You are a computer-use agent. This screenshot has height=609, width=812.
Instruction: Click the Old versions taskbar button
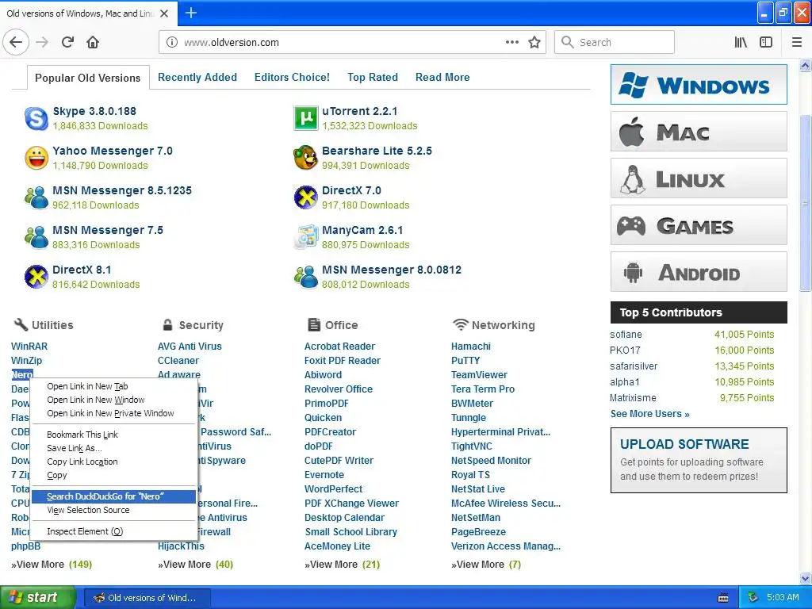147,598
